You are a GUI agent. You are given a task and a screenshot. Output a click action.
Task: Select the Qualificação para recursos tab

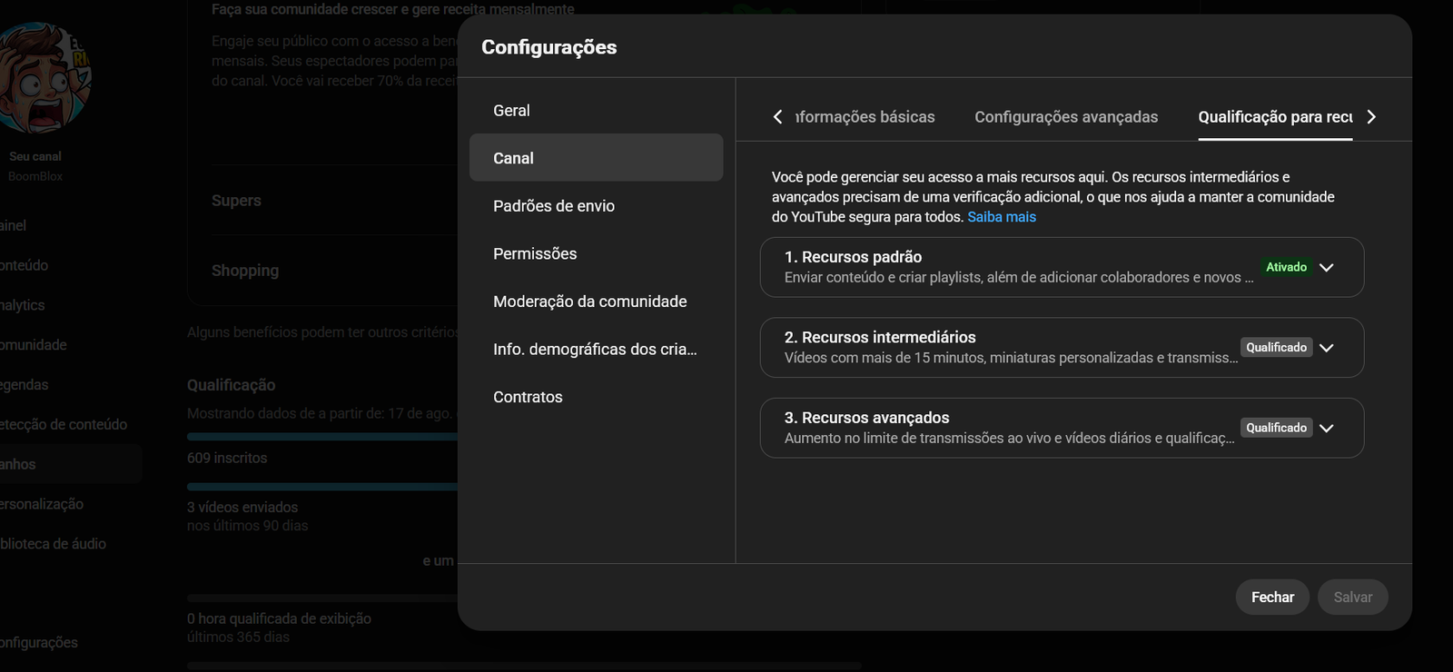(x=1275, y=117)
